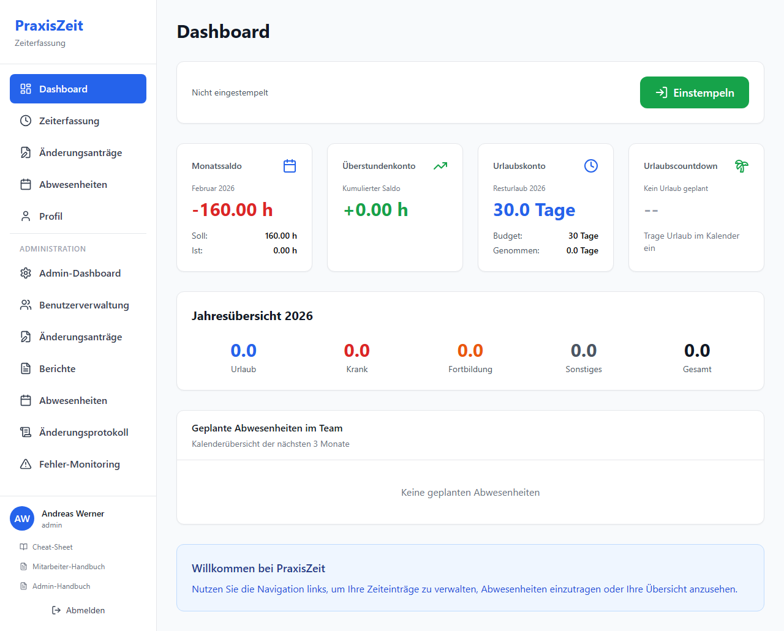The image size is (784, 631).
Task: Click the Geplante Abwesenheiten im Team heading
Action: [x=267, y=428]
